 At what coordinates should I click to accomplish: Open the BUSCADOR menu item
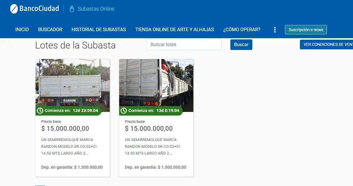(50, 30)
